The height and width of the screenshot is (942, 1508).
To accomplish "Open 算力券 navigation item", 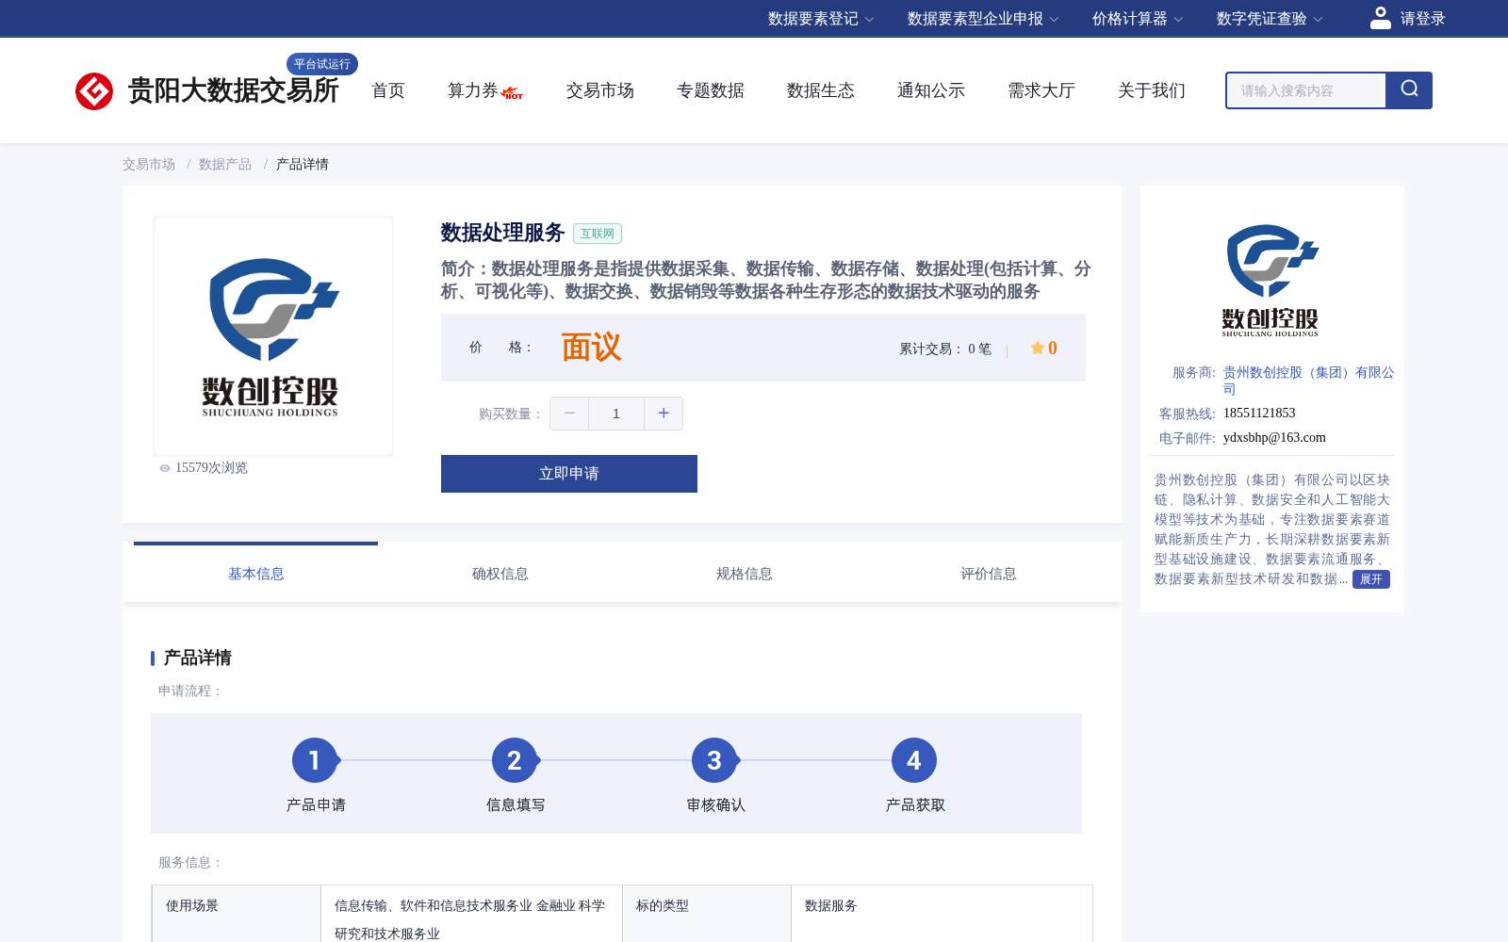I will (x=472, y=90).
